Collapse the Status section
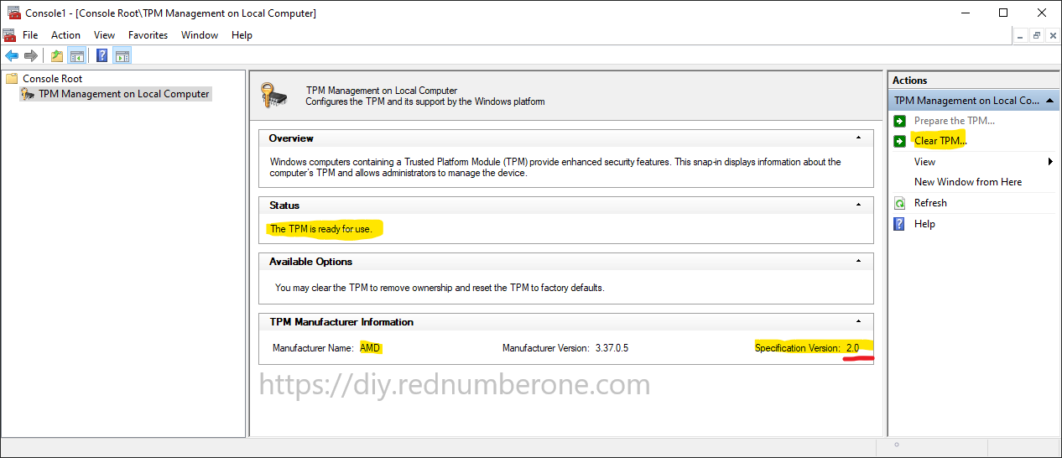The image size is (1062, 458). [857, 205]
